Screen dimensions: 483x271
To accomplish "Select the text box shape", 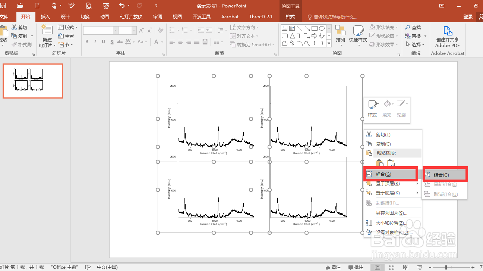I will coord(284,28).
